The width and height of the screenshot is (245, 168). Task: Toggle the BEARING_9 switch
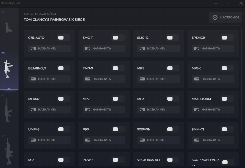tap(63, 68)
